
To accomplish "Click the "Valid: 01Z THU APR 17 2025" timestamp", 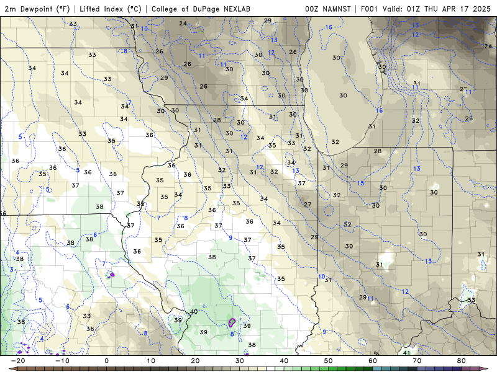I will tap(437, 9).
